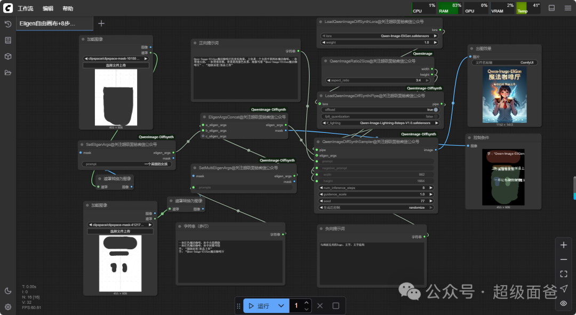Zoom out with the minus canvas icon
The height and width of the screenshot is (315, 576).
click(564, 259)
